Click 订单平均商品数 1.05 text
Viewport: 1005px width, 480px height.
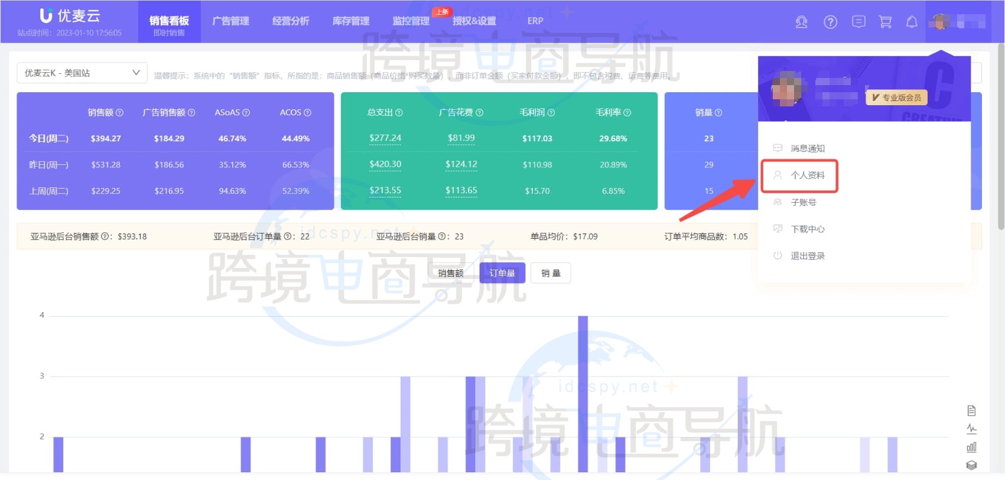tap(706, 236)
